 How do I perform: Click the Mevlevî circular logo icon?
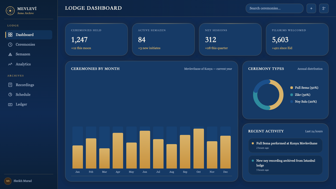pyautogui.click(x=10, y=11)
